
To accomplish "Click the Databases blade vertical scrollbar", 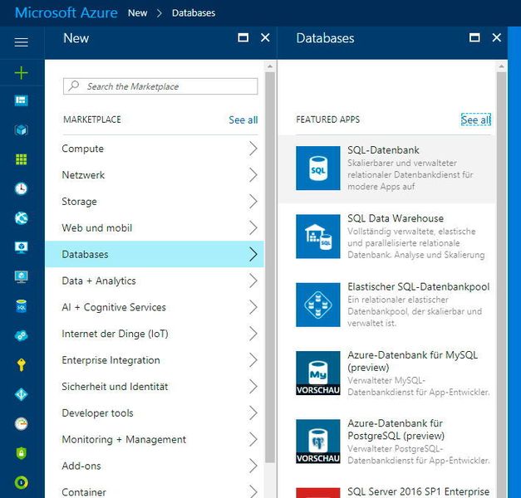I will point(501,285).
